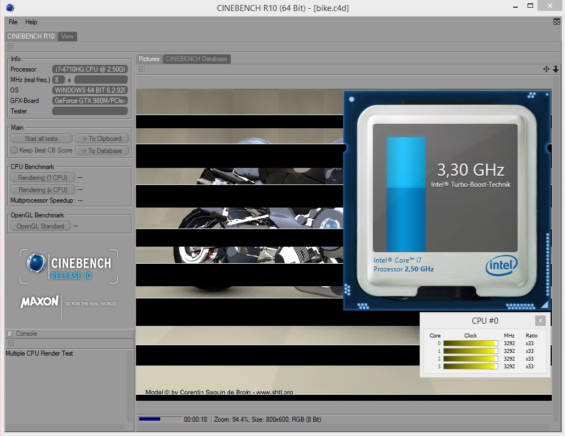This screenshot has height=436, width=565.
Task: Run Rendering (1 CPU) benchmark
Action: pos(43,178)
